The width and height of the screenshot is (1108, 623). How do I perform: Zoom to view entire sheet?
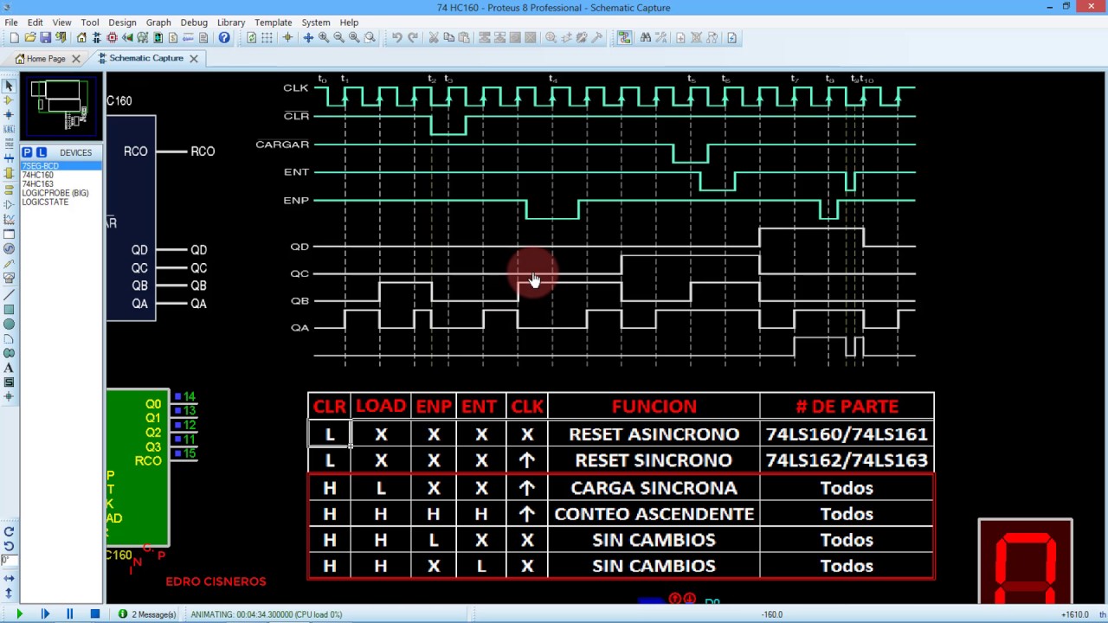coord(354,38)
